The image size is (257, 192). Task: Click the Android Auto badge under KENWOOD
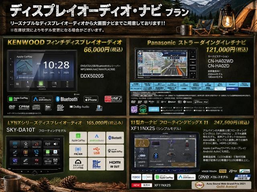(42, 99)
